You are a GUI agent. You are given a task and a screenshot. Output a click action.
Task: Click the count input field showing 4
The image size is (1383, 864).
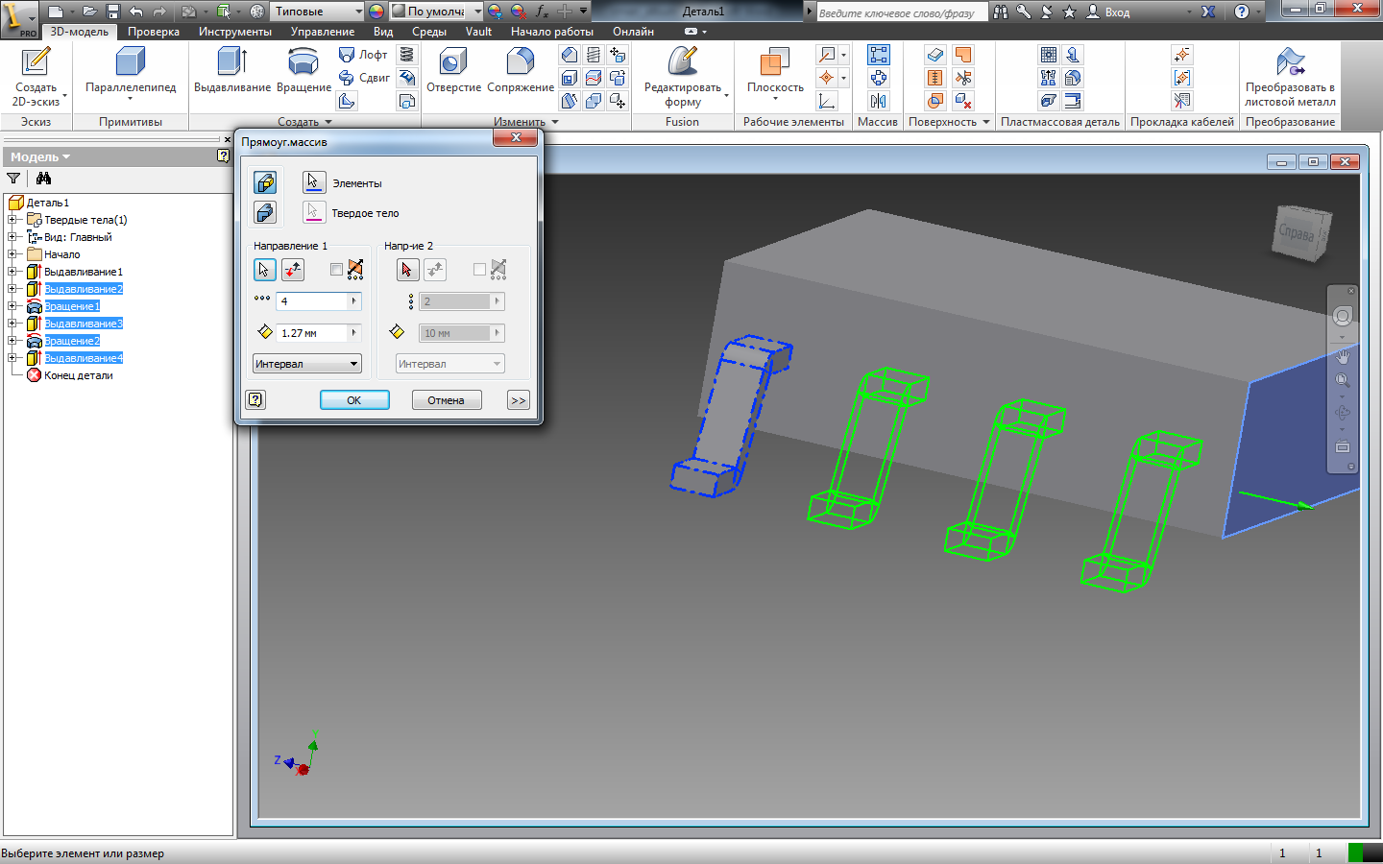[x=312, y=300]
